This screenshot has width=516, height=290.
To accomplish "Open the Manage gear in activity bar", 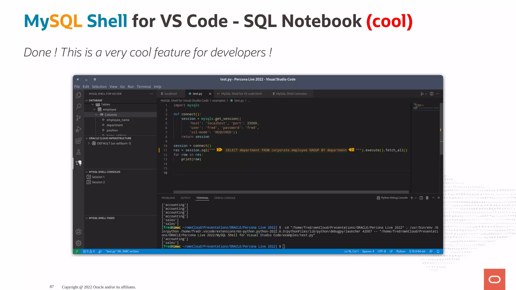I will (x=79, y=243).
